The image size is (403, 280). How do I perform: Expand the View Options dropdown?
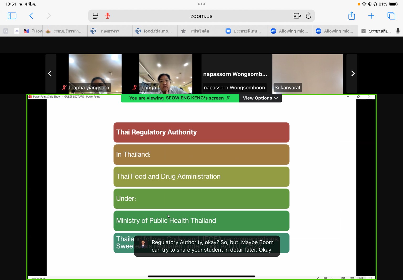coord(260,98)
